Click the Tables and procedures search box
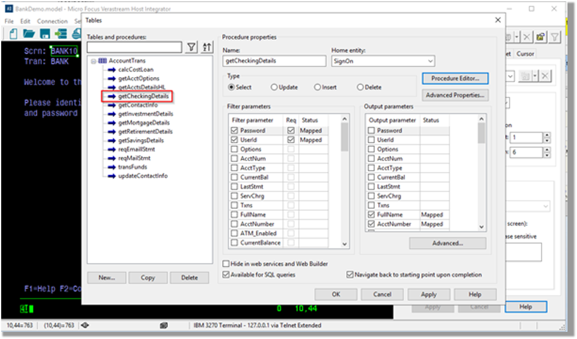Screen dimensions: 577x339 [134, 47]
